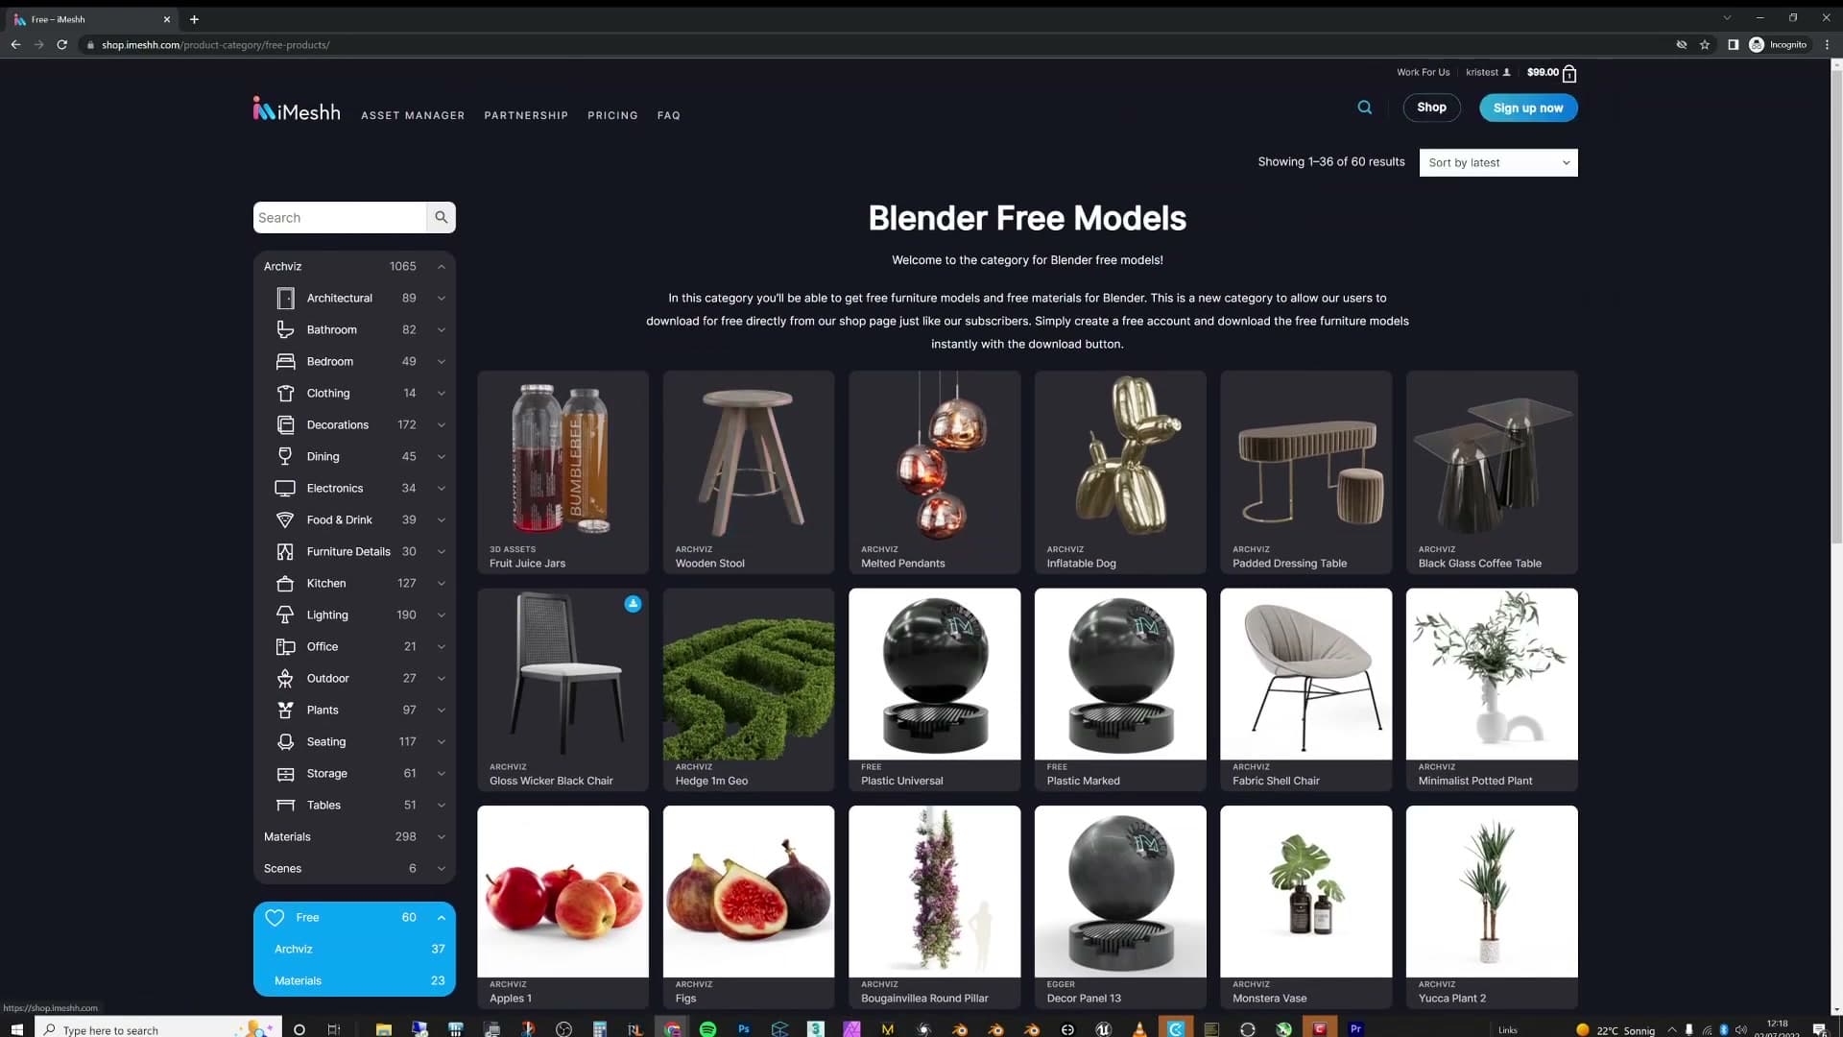The height and width of the screenshot is (1037, 1843).
Task: Click the Free heart icon
Action: pos(275,917)
